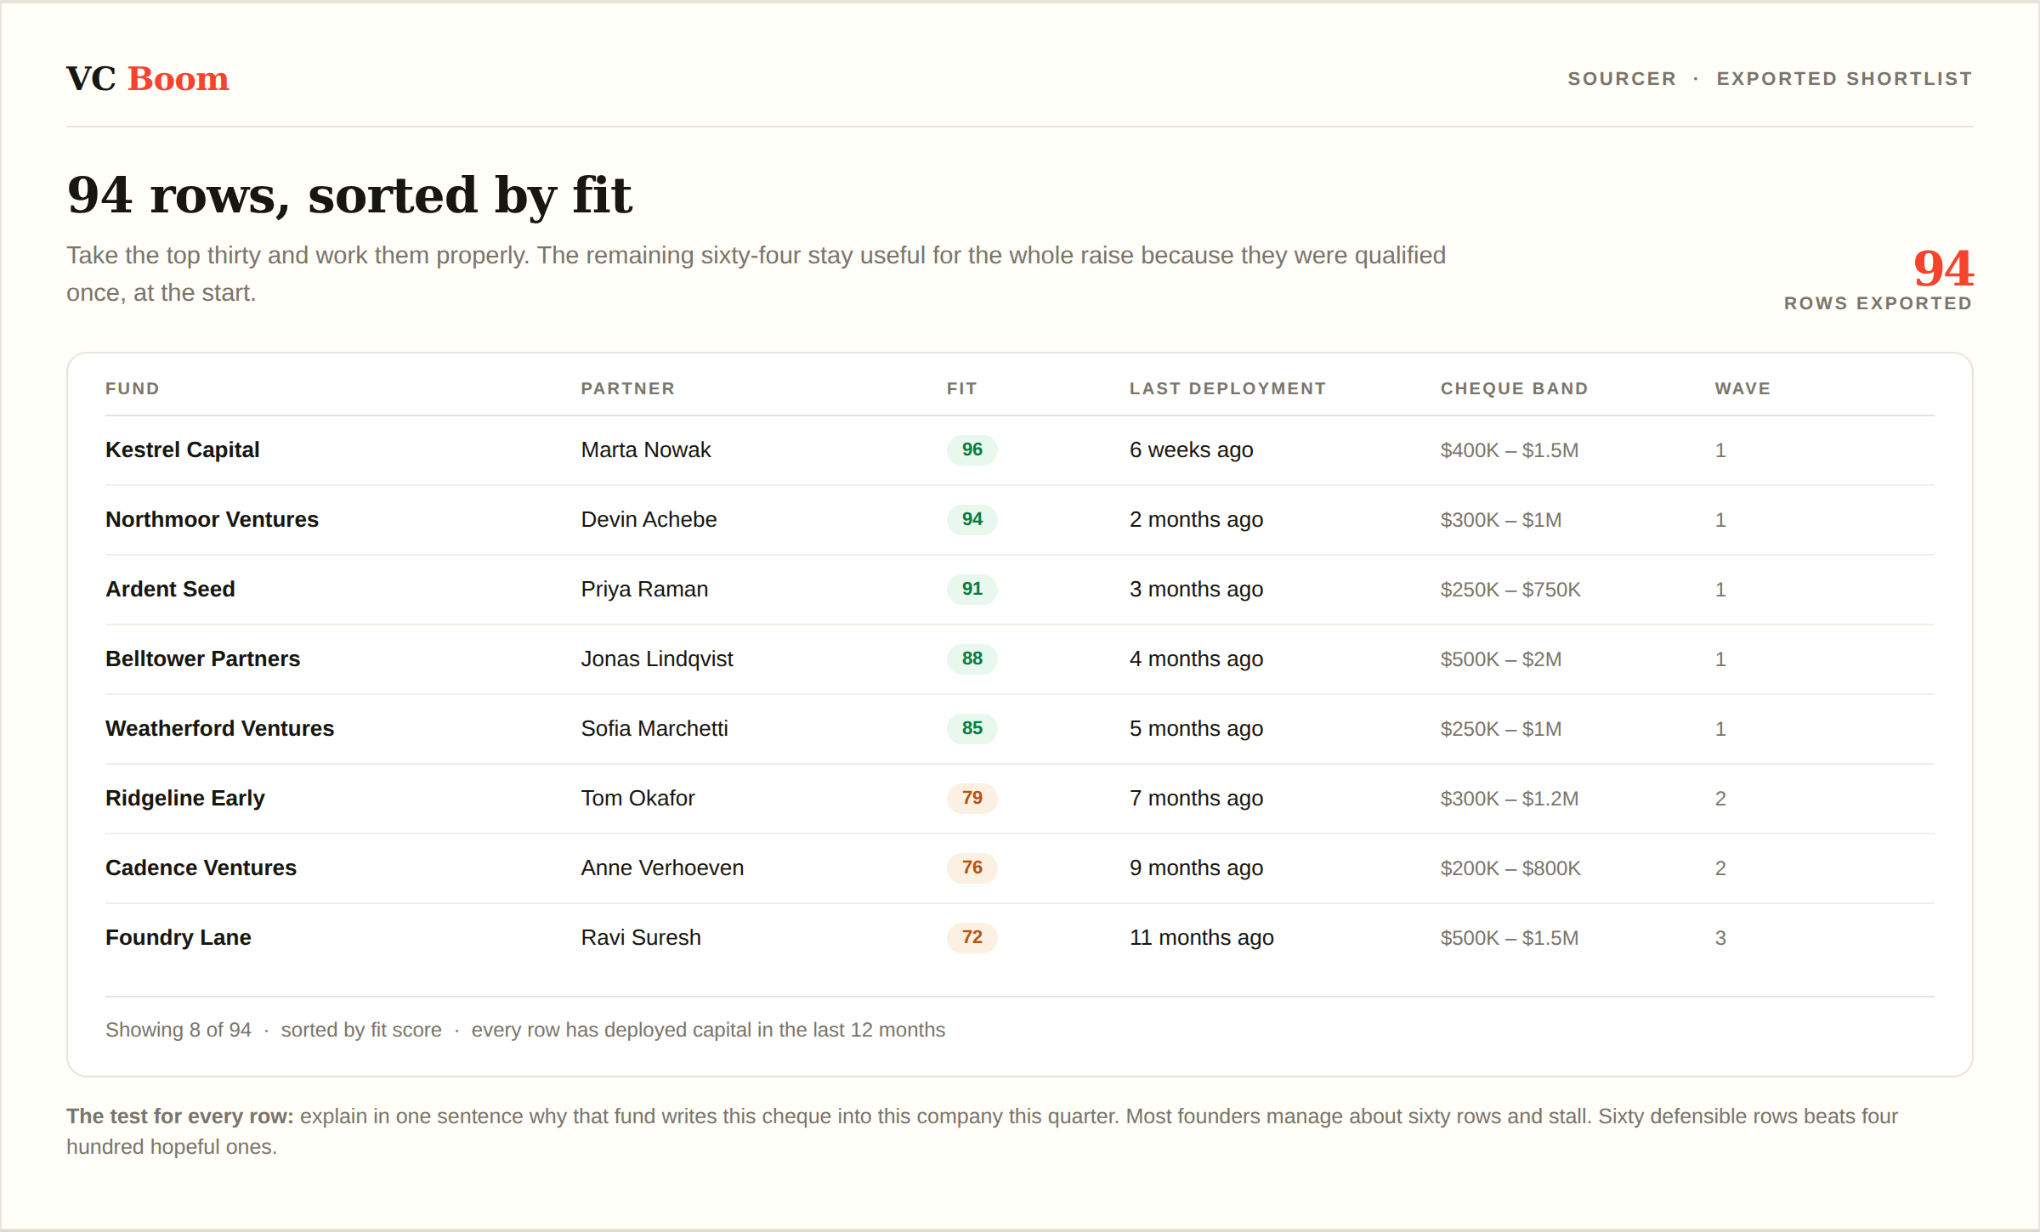Sort by the PARTNER column header
Screen dimensions: 2040x1232
628,388
